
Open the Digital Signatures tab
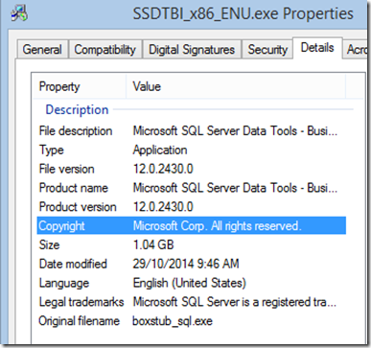192,50
